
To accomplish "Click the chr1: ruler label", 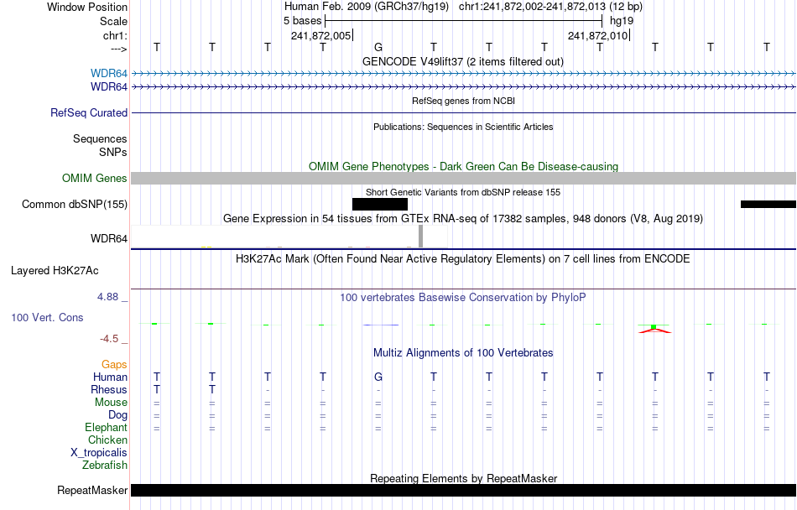I will [115, 35].
